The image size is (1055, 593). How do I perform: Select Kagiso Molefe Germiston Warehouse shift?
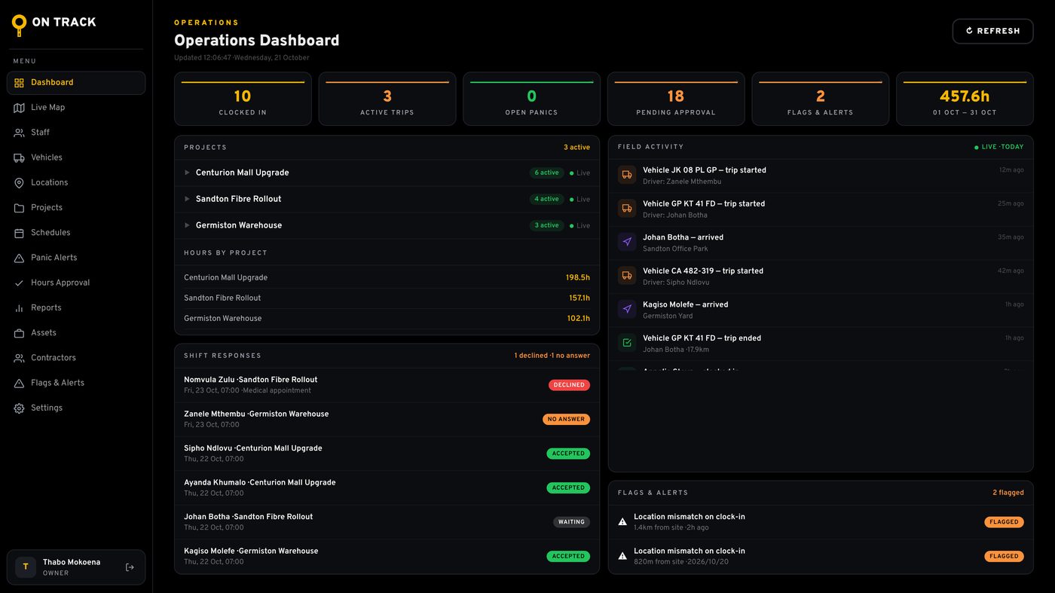[x=387, y=556]
